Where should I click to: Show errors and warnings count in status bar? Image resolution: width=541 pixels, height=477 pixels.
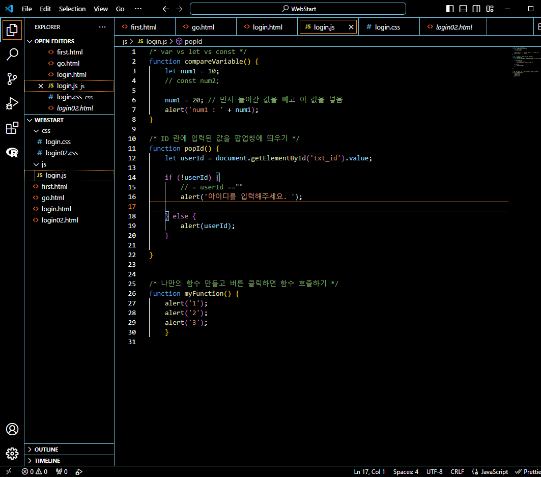pos(35,471)
